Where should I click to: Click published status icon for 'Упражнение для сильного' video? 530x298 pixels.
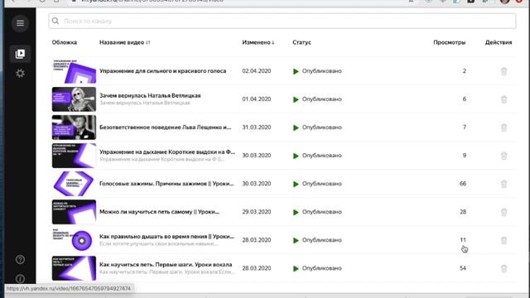(296, 71)
